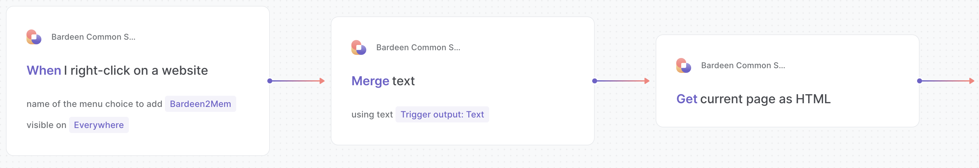Edit the Bardeen2Mem menu choice field
The height and width of the screenshot is (168, 979).
(x=200, y=104)
